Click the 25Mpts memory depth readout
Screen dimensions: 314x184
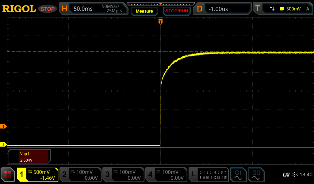pos(114,11)
